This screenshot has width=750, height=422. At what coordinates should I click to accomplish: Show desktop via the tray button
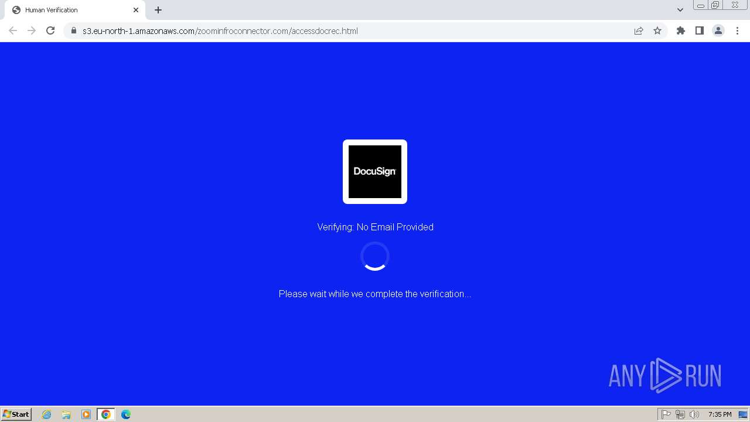click(x=743, y=414)
